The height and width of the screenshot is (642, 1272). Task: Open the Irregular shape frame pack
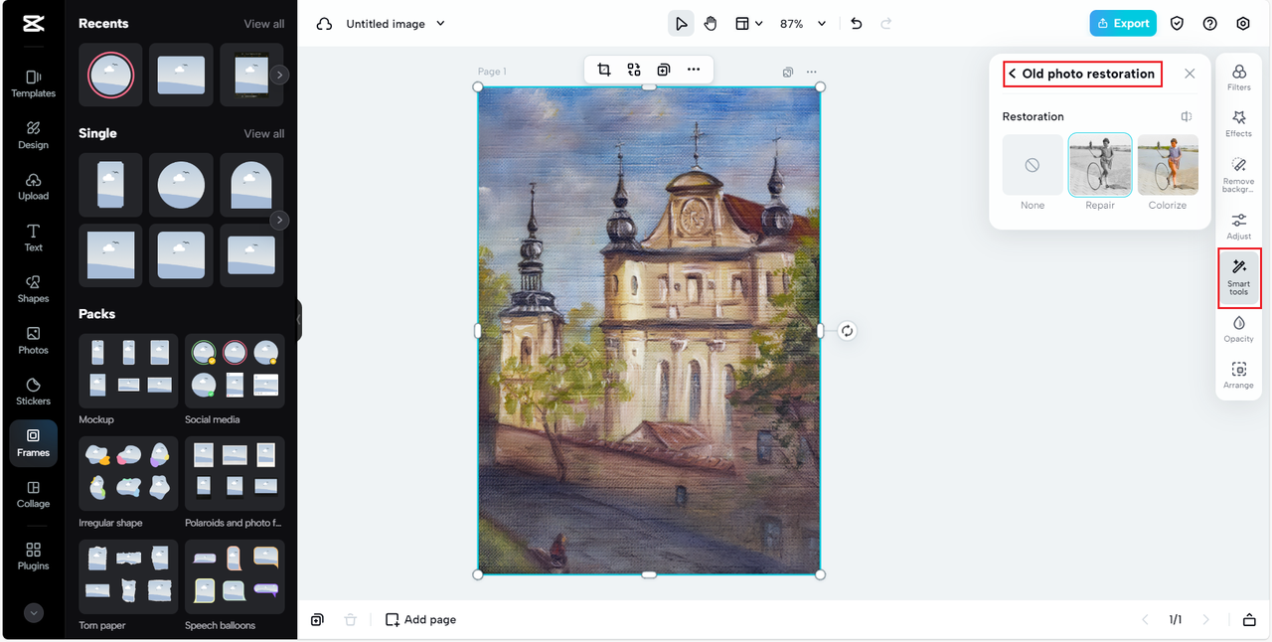[128, 474]
